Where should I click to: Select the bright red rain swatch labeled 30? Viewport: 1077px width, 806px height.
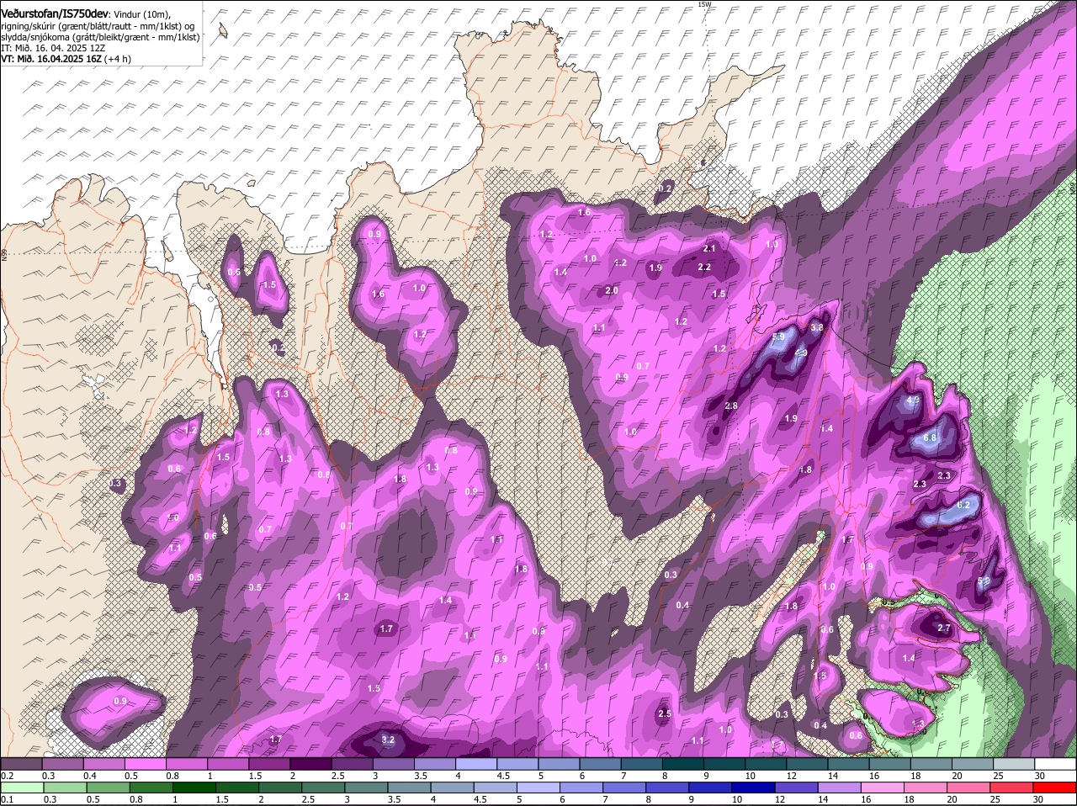coord(1055,788)
